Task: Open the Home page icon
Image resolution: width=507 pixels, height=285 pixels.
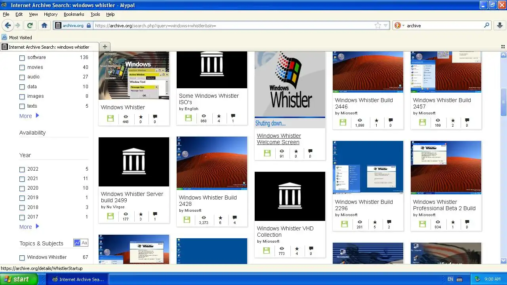Action: 44,25
